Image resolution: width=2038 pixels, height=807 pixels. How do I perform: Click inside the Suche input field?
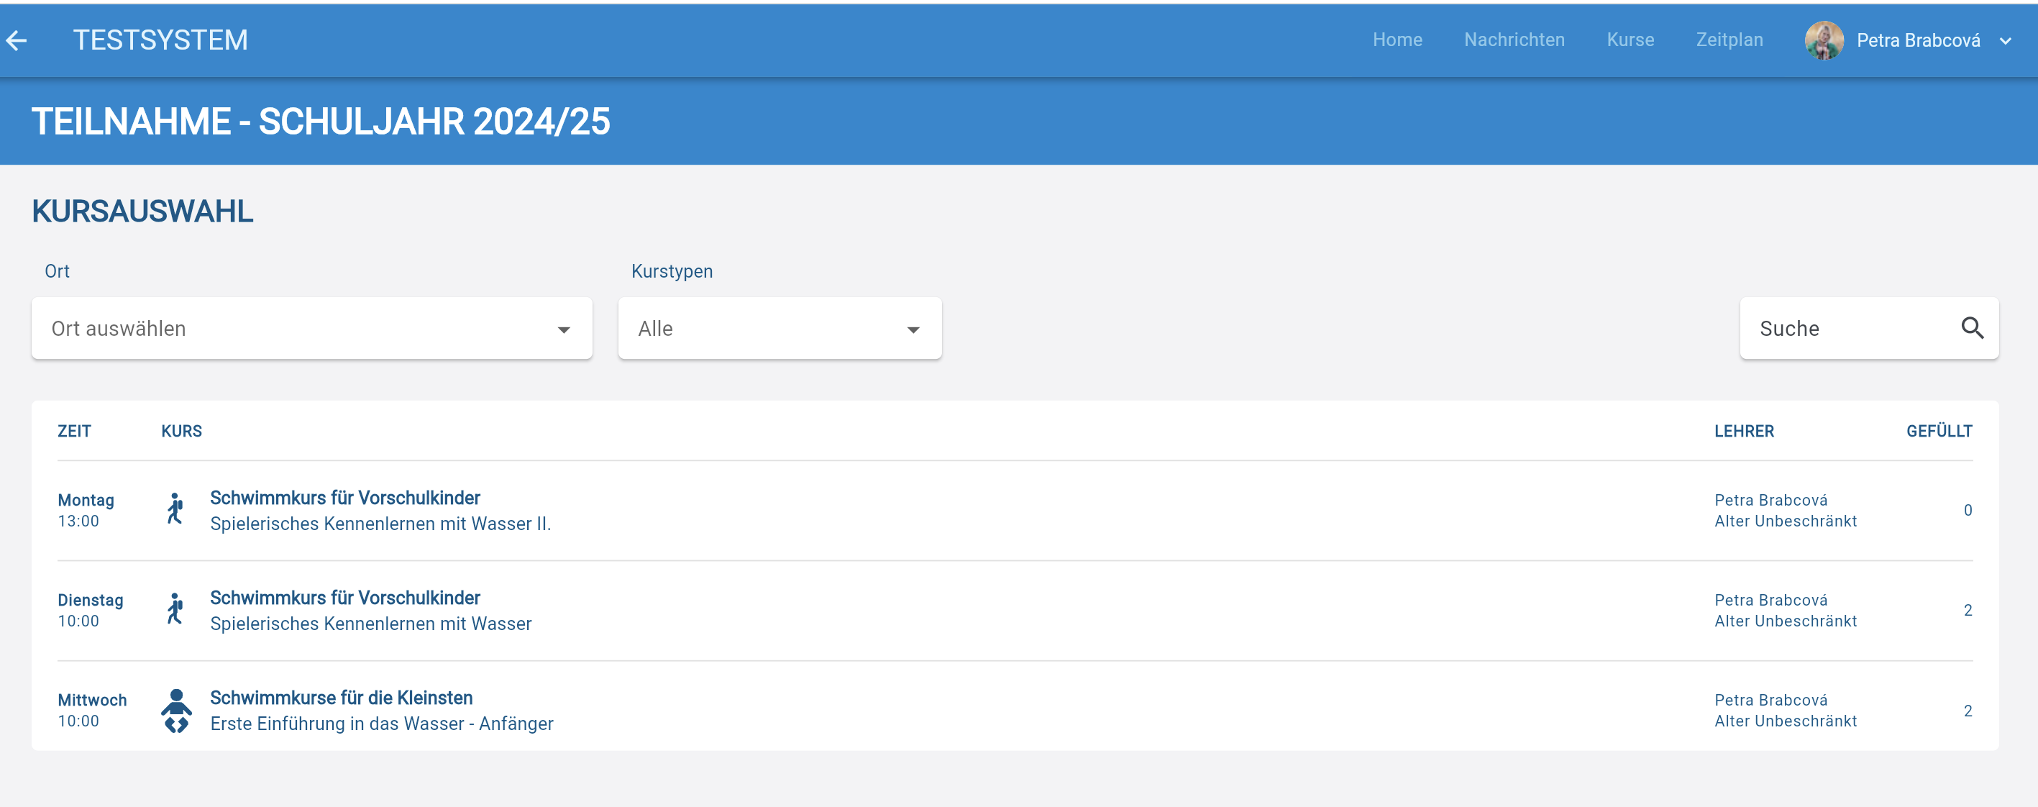pos(1843,328)
